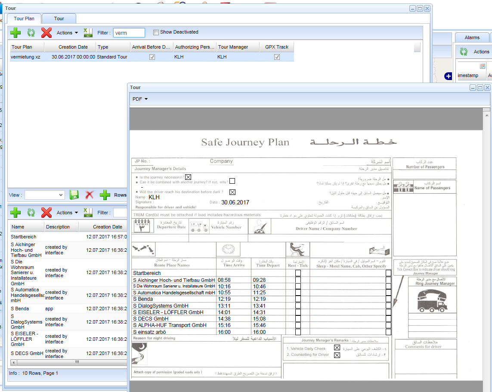Delete the selected tour plan via red X icon

coord(46,32)
